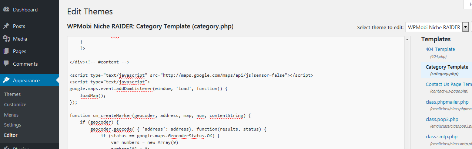472x149 pixels.
Task: Open the 404 Template file link
Action: coord(440,49)
